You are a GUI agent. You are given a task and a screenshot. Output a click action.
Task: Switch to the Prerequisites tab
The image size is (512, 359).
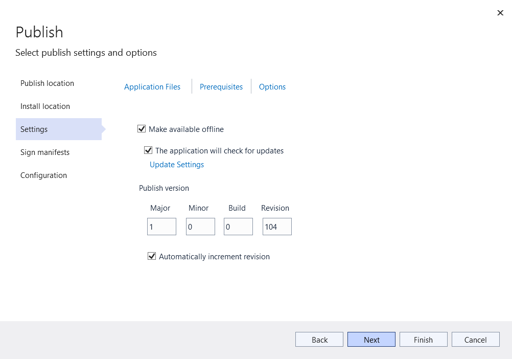point(221,87)
